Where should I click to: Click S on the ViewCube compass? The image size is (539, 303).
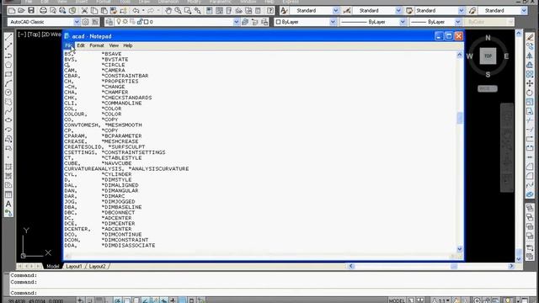point(488,75)
